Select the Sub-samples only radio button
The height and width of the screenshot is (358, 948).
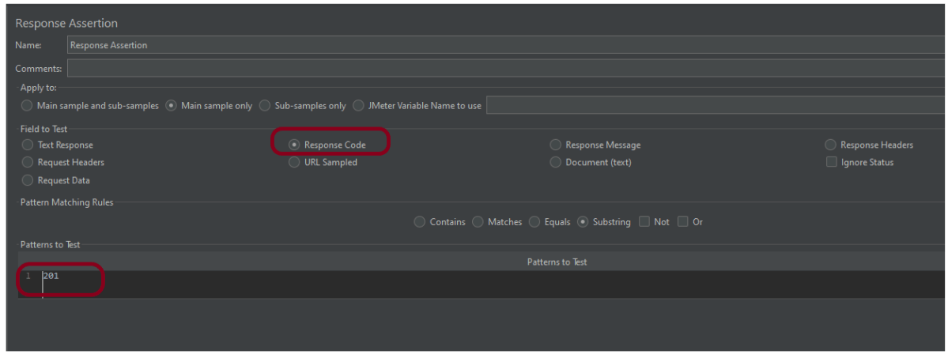point(266,106)
